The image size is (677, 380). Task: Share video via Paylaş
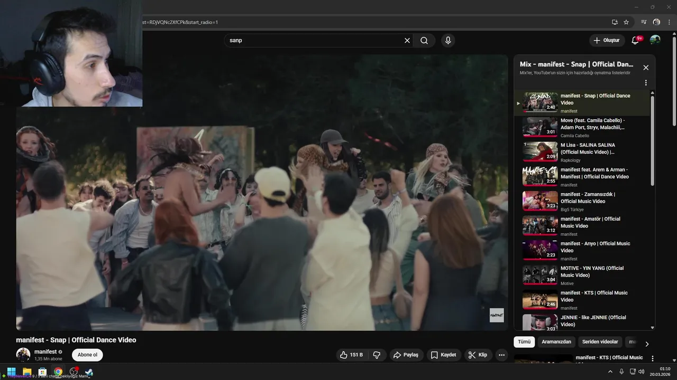click(x=406, y=355)
